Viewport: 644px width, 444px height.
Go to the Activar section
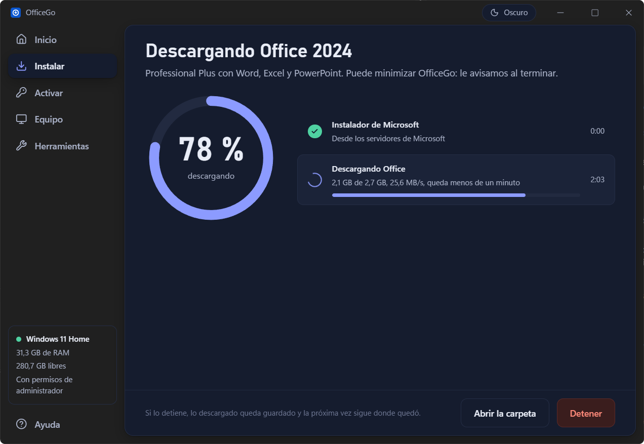62,93
